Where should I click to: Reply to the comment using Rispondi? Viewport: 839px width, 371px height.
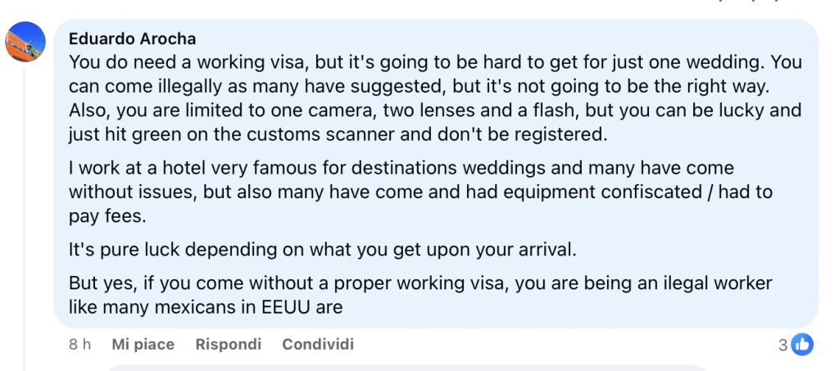pos(228,345)
